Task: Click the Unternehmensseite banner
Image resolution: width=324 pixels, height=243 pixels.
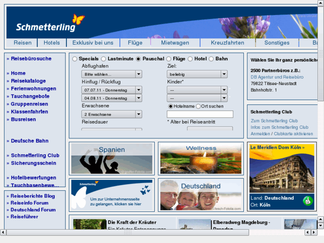Action: click(x=111, y=195)
